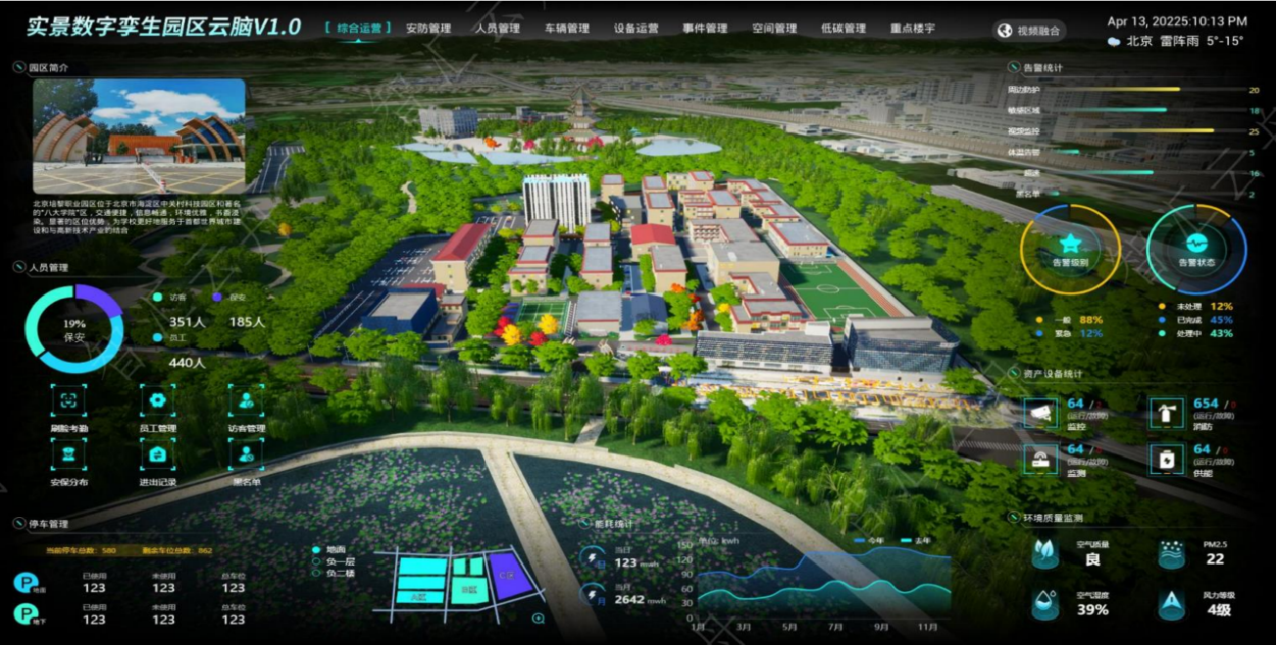1277x646 pixels.
Task: Click the campus intro photo thumbnail
Action: pyautogui.click(x=139, y=136)
